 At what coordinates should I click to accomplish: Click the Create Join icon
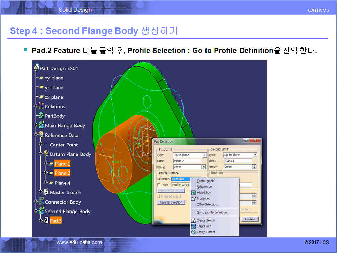click(x=193, y=226)
